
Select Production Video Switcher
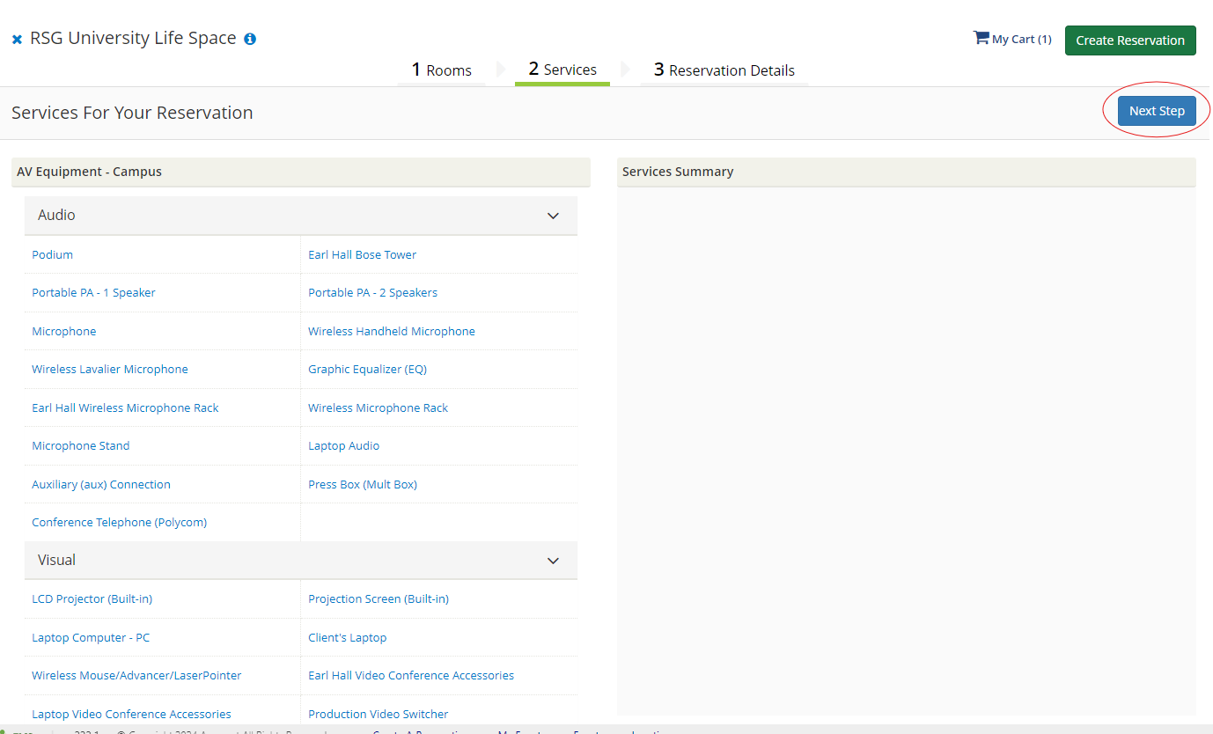pos(379,714)
